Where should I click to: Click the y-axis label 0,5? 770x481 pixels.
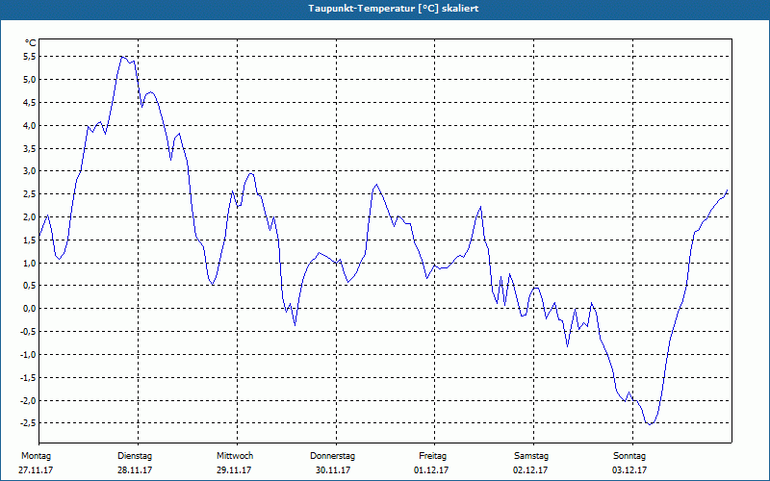click(x=30, y=286)
